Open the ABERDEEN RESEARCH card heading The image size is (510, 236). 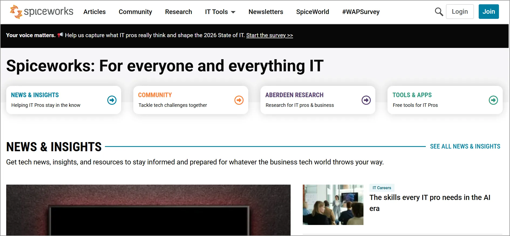(x=294, y=95)
